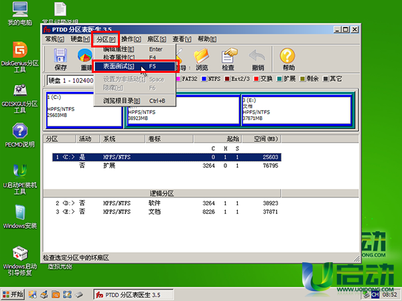Screen dimensions: 402x301
Task: Click the first quick launch icon beside 开始
Action: click(x=33, y=294)
